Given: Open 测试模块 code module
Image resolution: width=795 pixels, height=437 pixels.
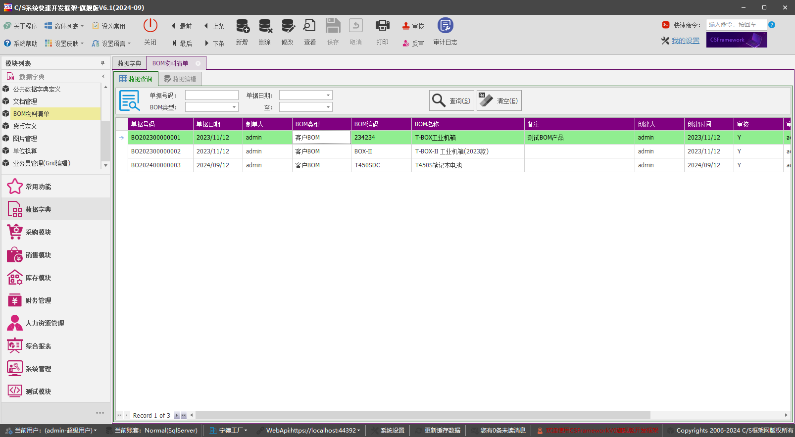Looking at the screenshot, I should 55,391.
